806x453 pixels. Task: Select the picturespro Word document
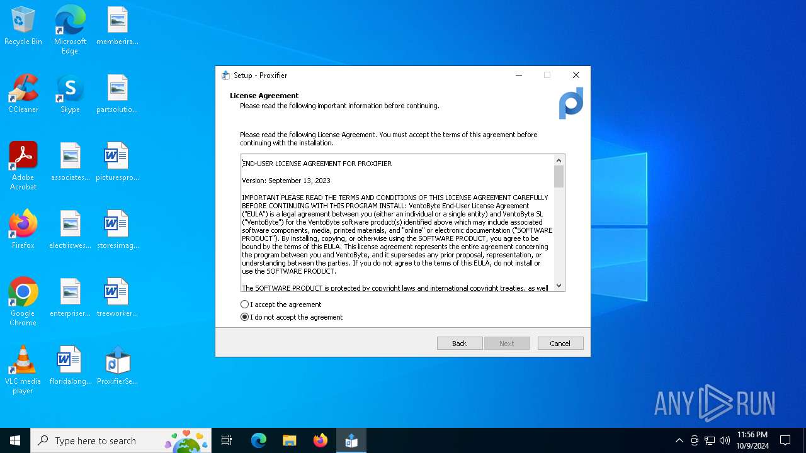tap(117, 162)
